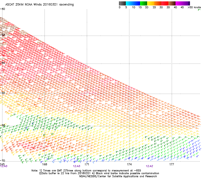Click the sample green wind barb under legend
The width and height of the screenshot is (202, 178).
click(x=199, y=10)
